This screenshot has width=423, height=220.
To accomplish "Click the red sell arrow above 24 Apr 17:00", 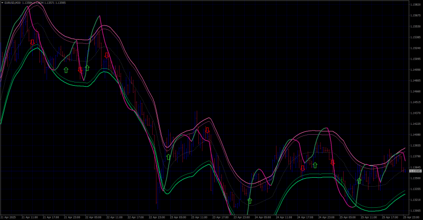I will click(302, 169).
